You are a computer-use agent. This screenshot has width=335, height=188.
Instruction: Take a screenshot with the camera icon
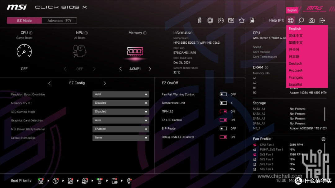click(x=311, y=20)
